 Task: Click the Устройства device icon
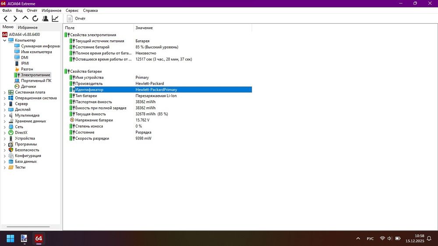click(x=11, y=138)
